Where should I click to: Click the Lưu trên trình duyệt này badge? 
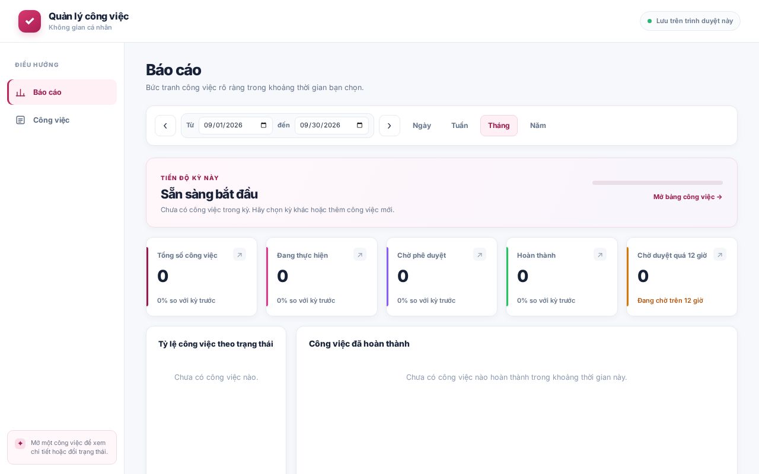click(x=690, y=21)
